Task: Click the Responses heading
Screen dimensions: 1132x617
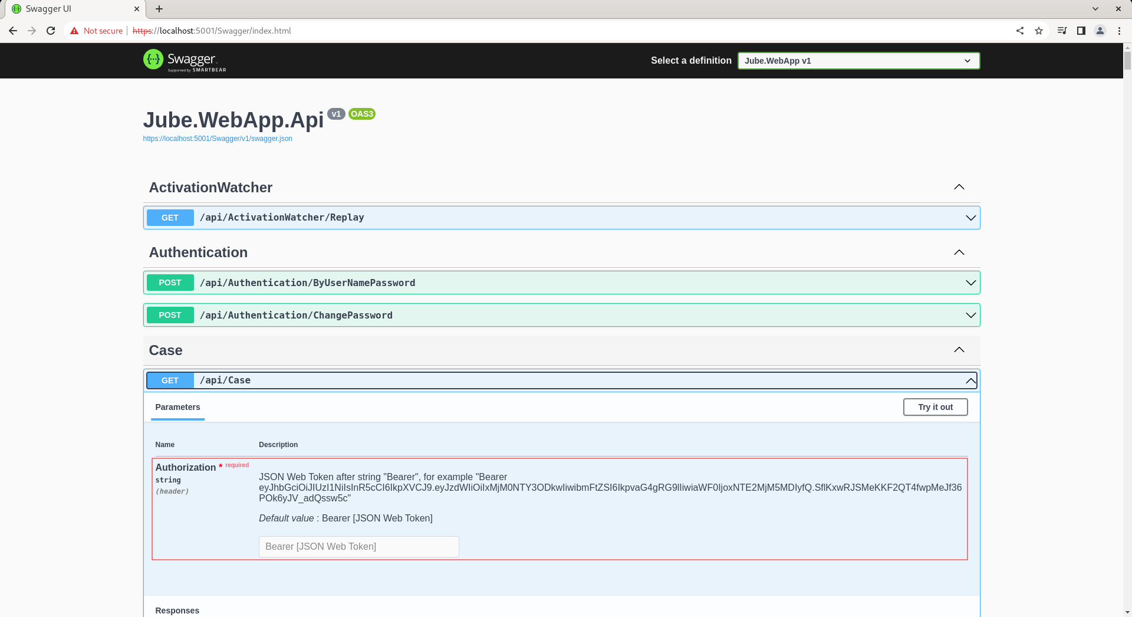Action: [177, 611]
